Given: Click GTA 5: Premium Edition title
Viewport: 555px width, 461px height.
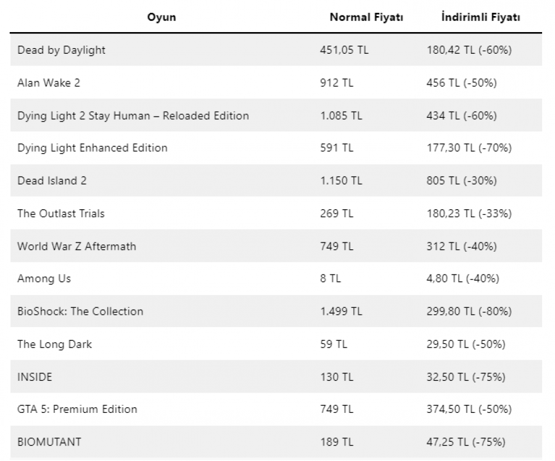Looking at the screenshot, I should pyautogui.click(x=77, y=409).
